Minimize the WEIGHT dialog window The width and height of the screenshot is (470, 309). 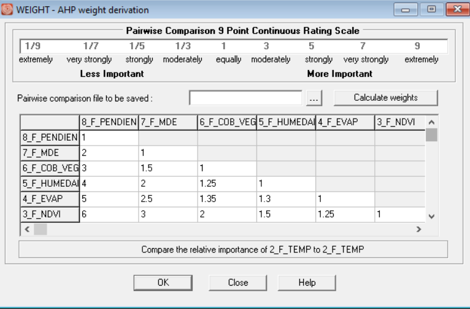tap(407, 10)
